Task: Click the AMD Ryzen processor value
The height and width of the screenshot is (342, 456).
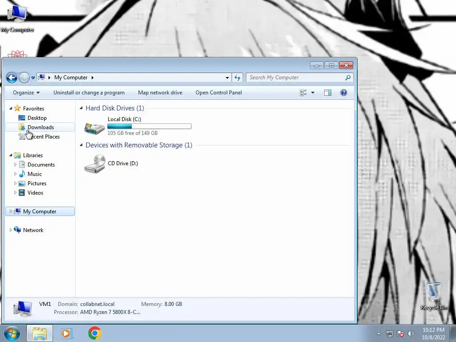Action: (110, 312)
